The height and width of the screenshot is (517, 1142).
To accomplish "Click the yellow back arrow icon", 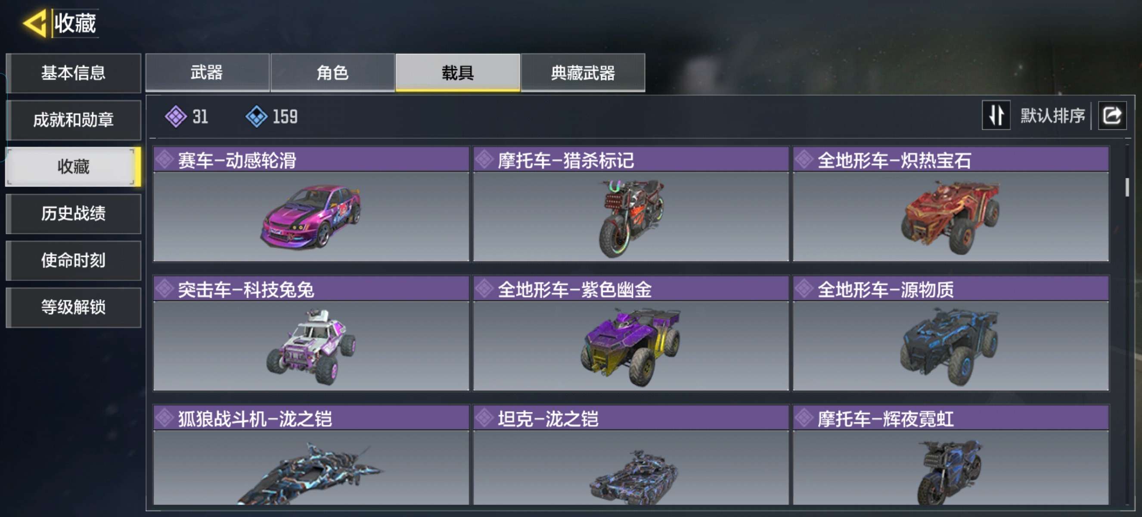I will (x=34, y=23).
